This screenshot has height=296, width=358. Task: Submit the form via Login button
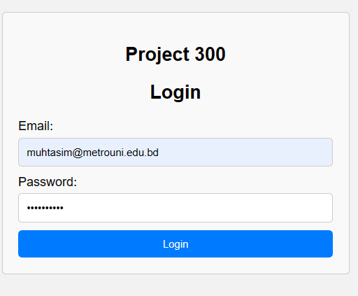pyautogui.click(x=176, y=244)
